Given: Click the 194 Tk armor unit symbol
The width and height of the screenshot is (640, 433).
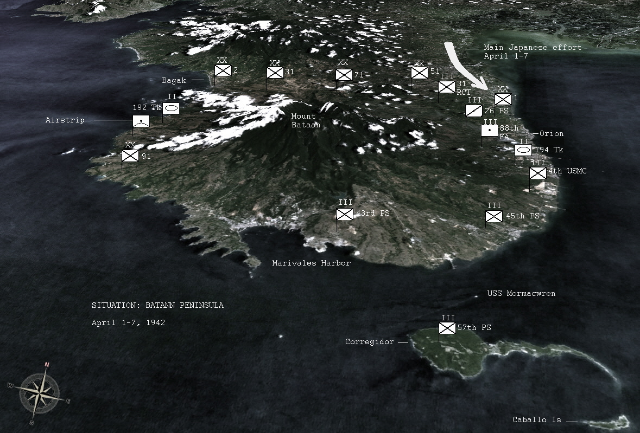Looking at the screenshot, I should [x=523, y=150].
